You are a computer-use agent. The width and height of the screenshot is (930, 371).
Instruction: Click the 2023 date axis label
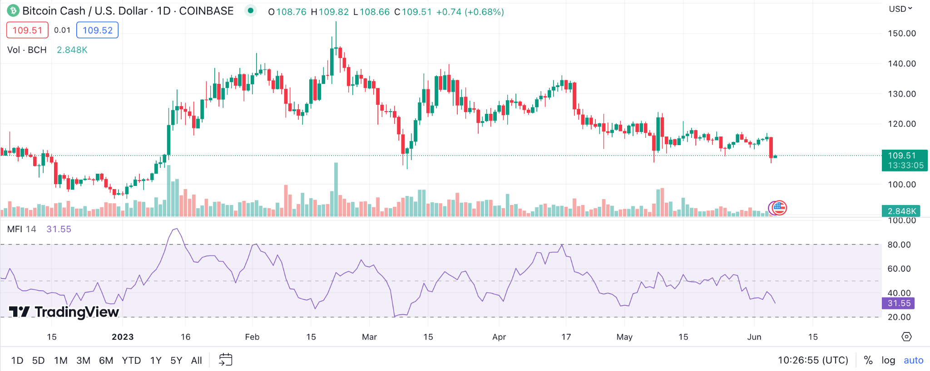pos(123,337)
